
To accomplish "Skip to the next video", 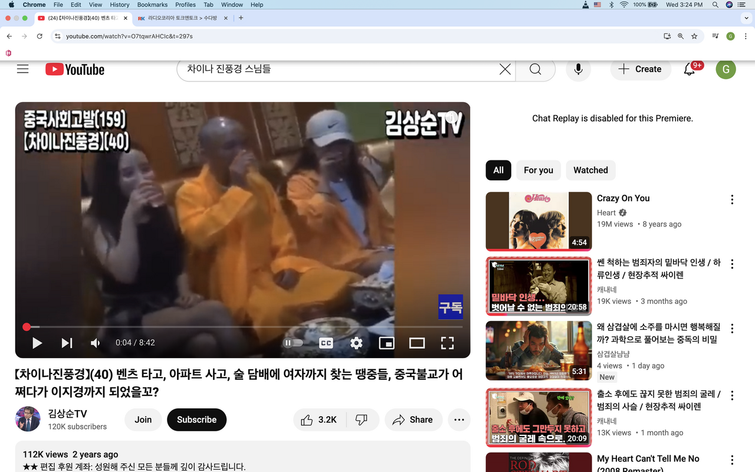I will pos(67,343).
